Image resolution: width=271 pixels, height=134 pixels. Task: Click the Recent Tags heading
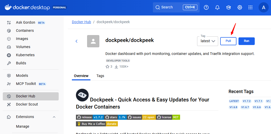[241, 92]
